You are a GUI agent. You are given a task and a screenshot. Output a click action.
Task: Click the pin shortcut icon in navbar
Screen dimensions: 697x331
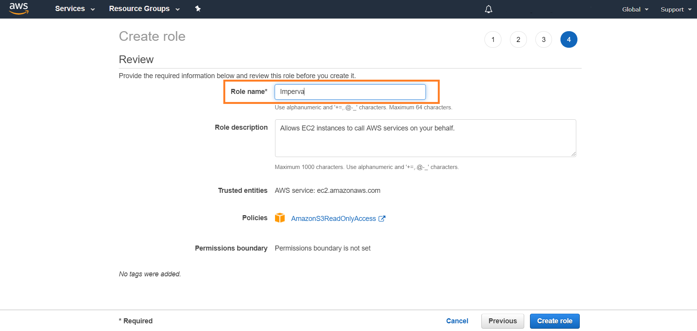click(x=198, y=8)
